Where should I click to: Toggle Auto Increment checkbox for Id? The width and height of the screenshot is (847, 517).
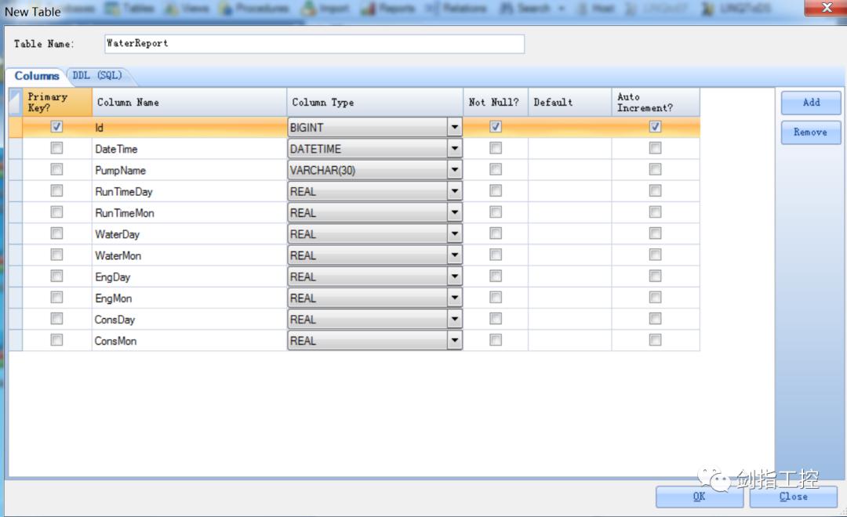[655, 127]
